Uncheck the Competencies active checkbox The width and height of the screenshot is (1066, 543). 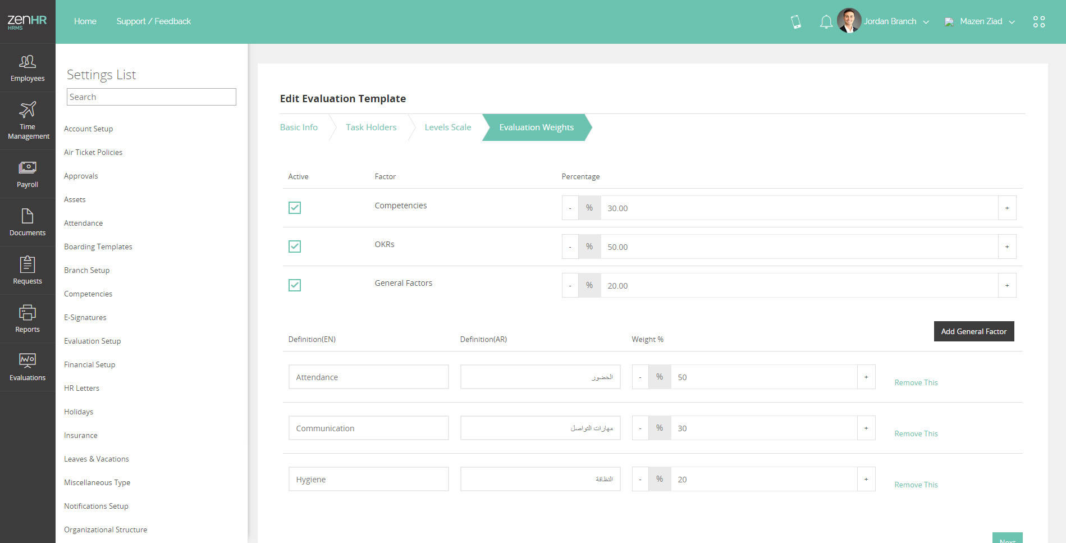[295, 208]
